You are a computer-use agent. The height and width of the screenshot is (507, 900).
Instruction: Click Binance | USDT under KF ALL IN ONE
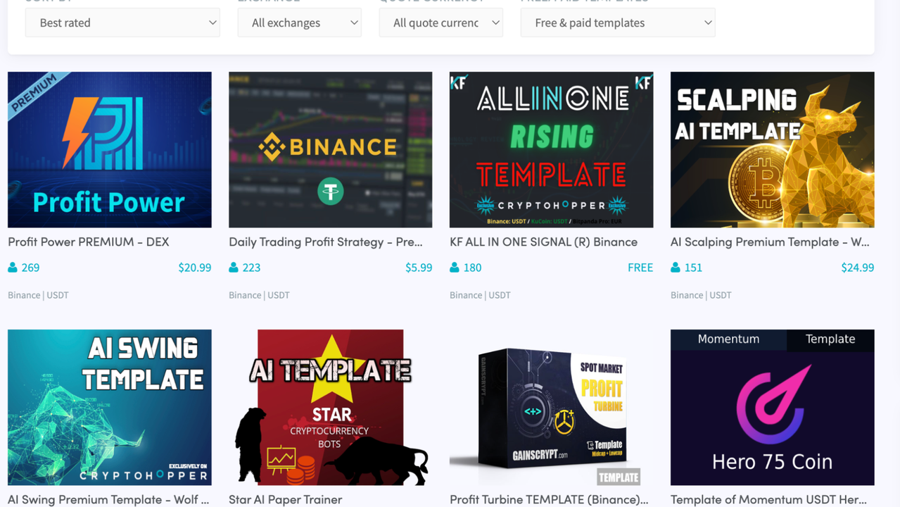click(x=480, y=295)
